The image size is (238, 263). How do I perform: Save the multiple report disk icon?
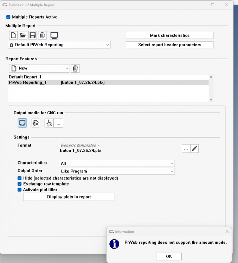click(x=33, y=35)
